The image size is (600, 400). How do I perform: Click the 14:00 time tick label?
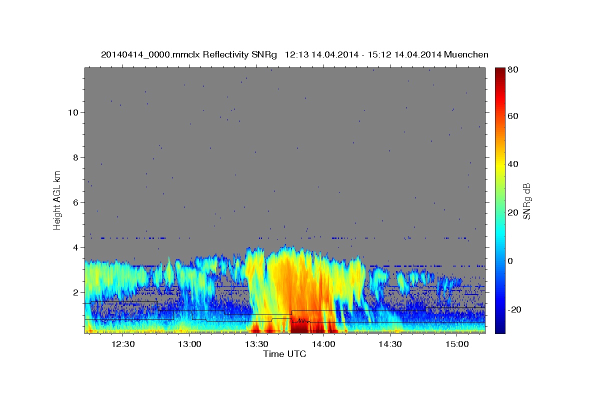click(323, 344)
